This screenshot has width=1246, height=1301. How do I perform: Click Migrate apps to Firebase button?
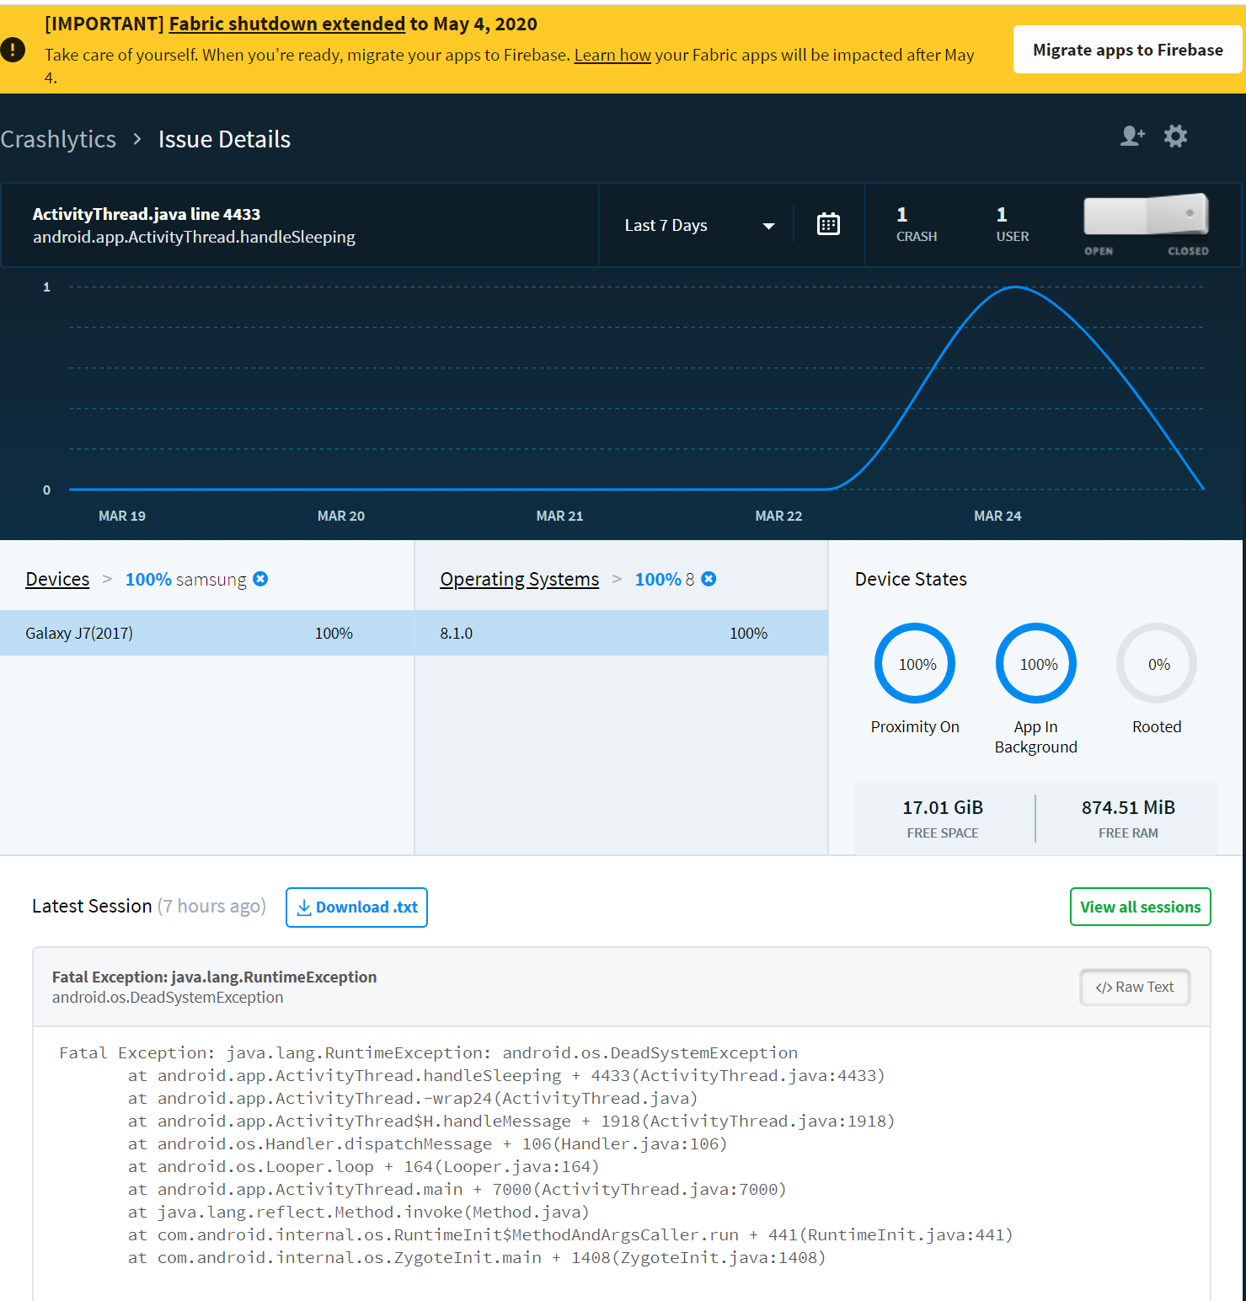click(1127, 50)
